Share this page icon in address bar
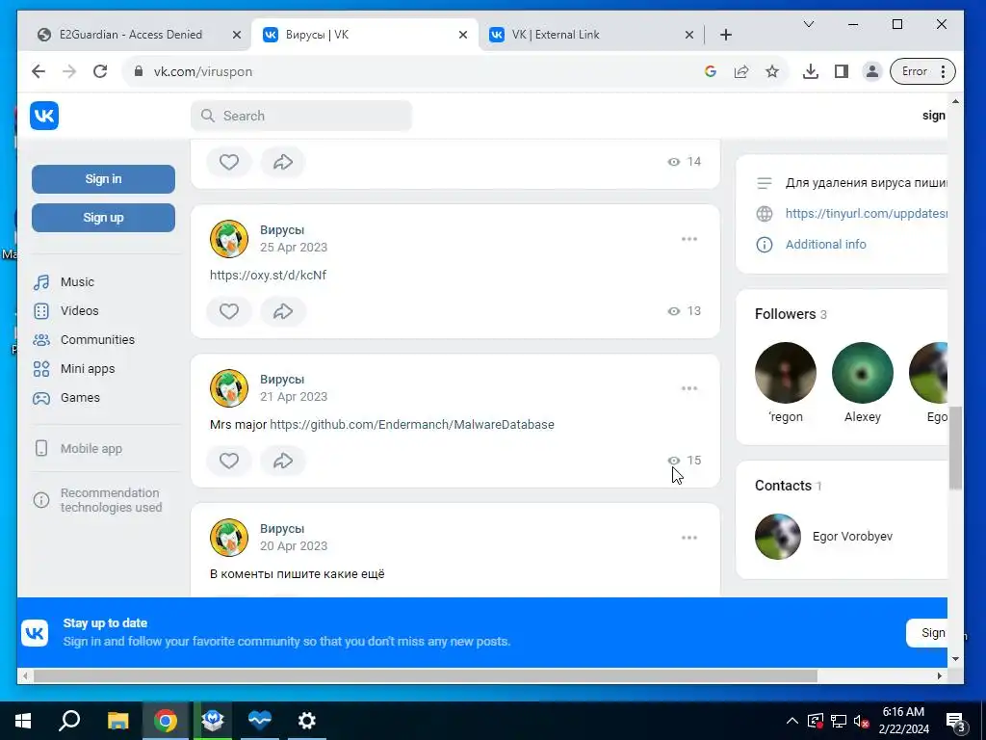This screenshot has height=740, width=986. (741, 71)
